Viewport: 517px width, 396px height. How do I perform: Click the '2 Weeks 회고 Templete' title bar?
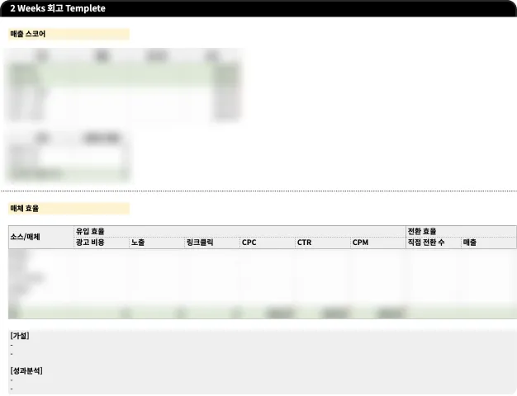point(258,8)
